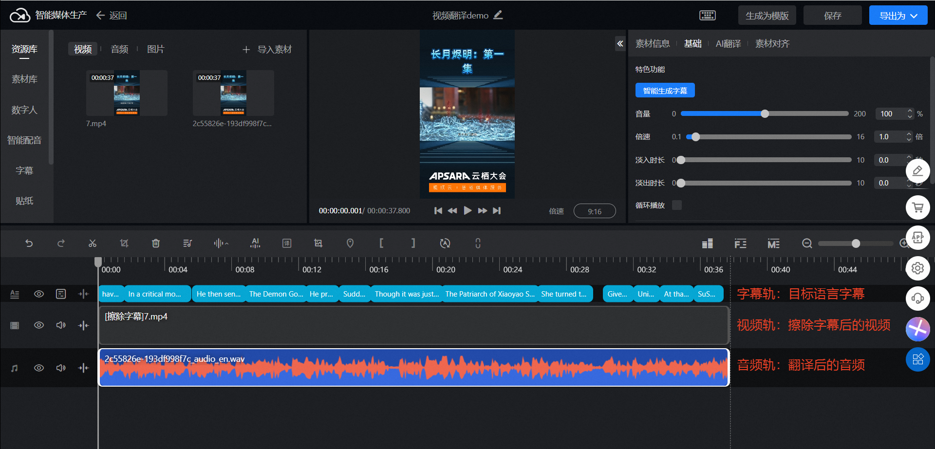935x449 pixels.
Task: Go back with the 返回 link
Action: click(x=112, y=16)
